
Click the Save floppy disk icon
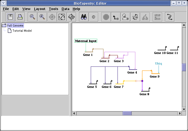pos(11,17)
